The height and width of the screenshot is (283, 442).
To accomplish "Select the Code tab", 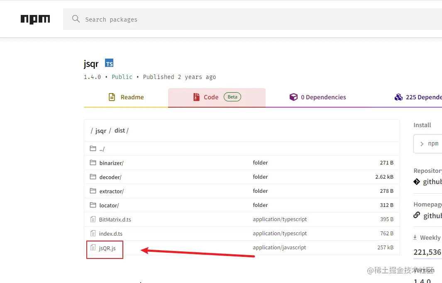I will (x=217, y=97).
